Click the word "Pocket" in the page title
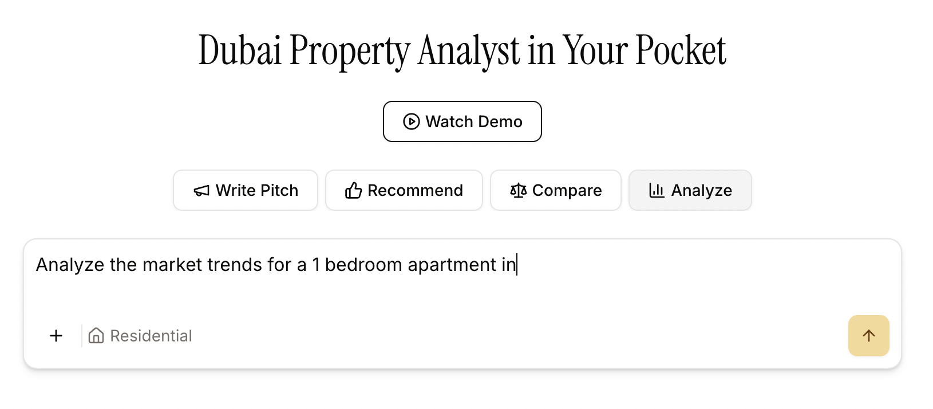This screenshot has width=933, height=409. pos(681,50)
